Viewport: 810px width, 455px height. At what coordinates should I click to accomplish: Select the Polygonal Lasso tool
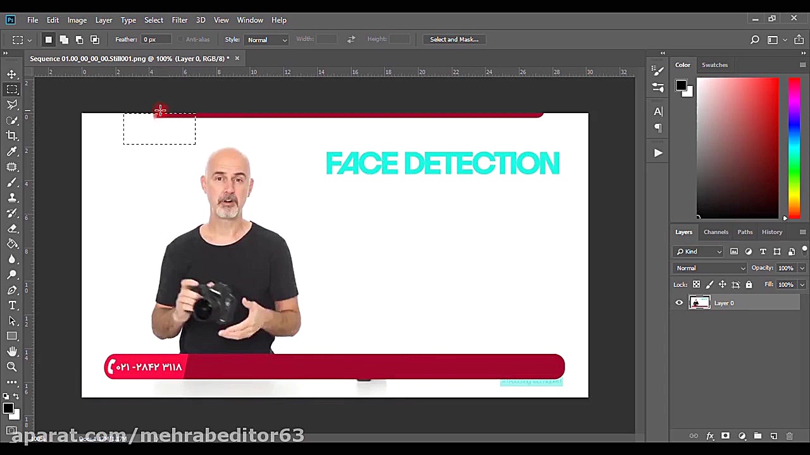(12, 105)
